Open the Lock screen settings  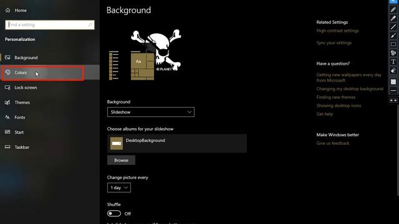click(x=50, y=88)
